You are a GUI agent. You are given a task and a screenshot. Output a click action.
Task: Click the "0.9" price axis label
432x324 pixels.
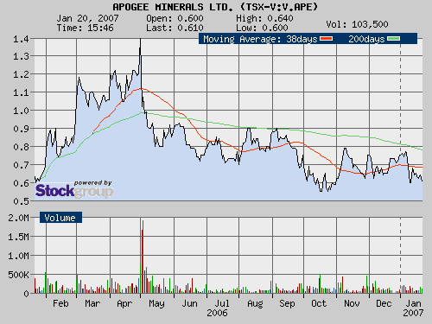point(21,129)
